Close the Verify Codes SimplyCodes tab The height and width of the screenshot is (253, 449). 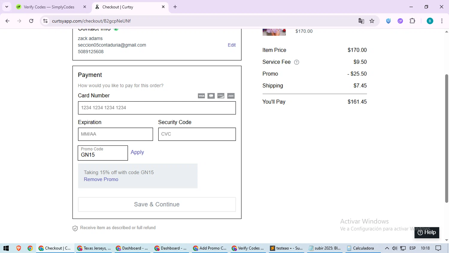(85, 7)
